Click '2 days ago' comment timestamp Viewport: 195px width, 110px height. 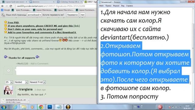point(40,90)
